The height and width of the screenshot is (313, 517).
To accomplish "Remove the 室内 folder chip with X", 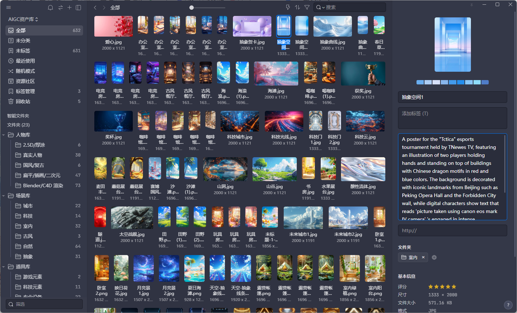I will pos(423,258).
